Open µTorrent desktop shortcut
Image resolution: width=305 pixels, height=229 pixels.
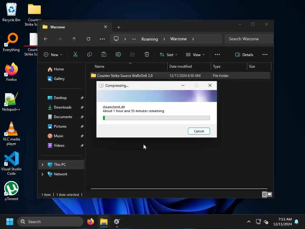pos(11,191)
